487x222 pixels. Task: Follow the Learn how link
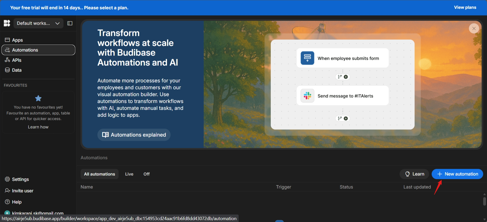(x=38, y=127)
